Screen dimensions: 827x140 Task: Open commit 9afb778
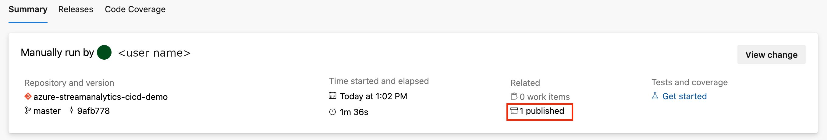94,111
